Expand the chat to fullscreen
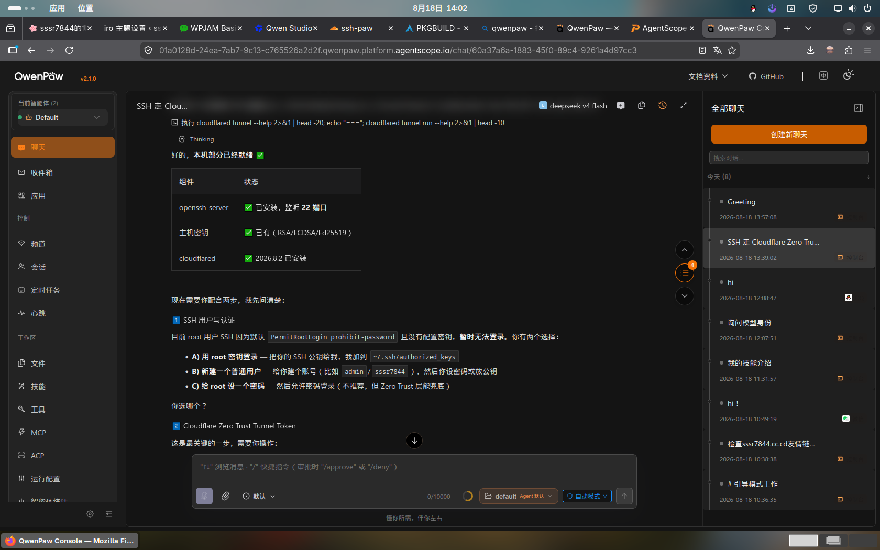Screen dimensions: 880x550 pos(684,105)
